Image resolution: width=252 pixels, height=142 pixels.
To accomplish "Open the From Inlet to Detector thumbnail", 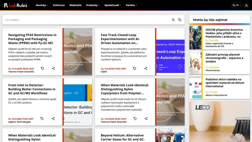I will click(x=78, y=102).
